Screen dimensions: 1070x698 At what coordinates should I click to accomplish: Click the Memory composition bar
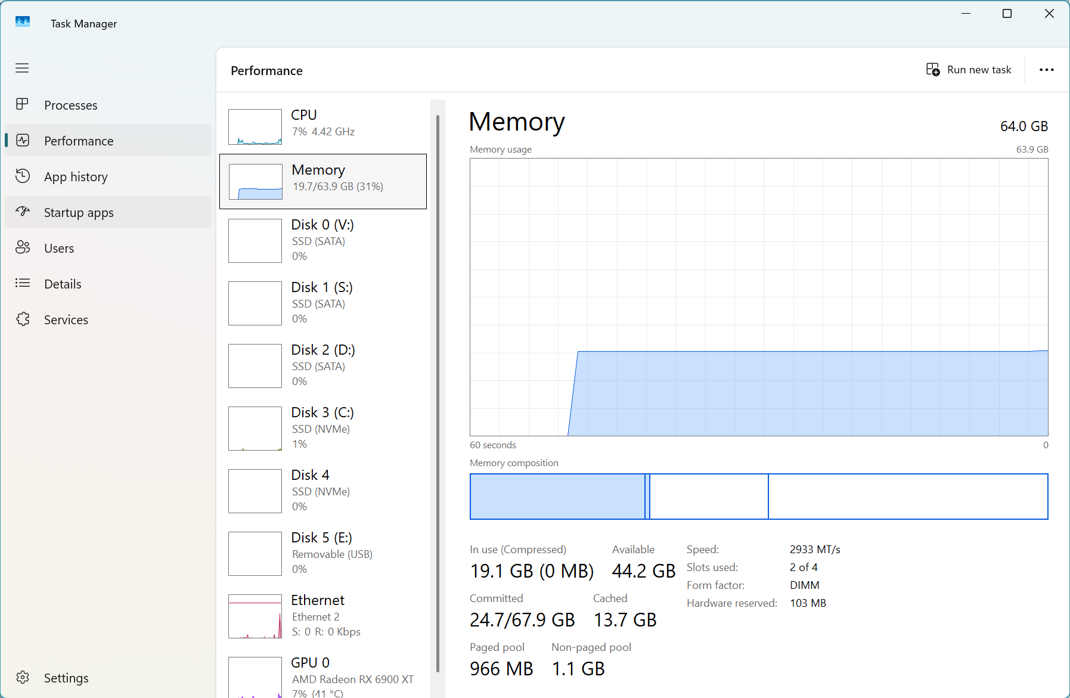click(x=758, y=497)
